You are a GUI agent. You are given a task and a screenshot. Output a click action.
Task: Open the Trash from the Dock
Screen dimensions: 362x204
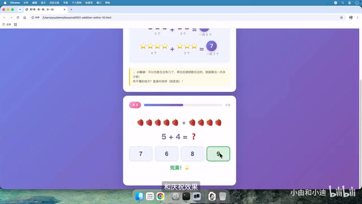pyautogui.click(x=222, y=197)
